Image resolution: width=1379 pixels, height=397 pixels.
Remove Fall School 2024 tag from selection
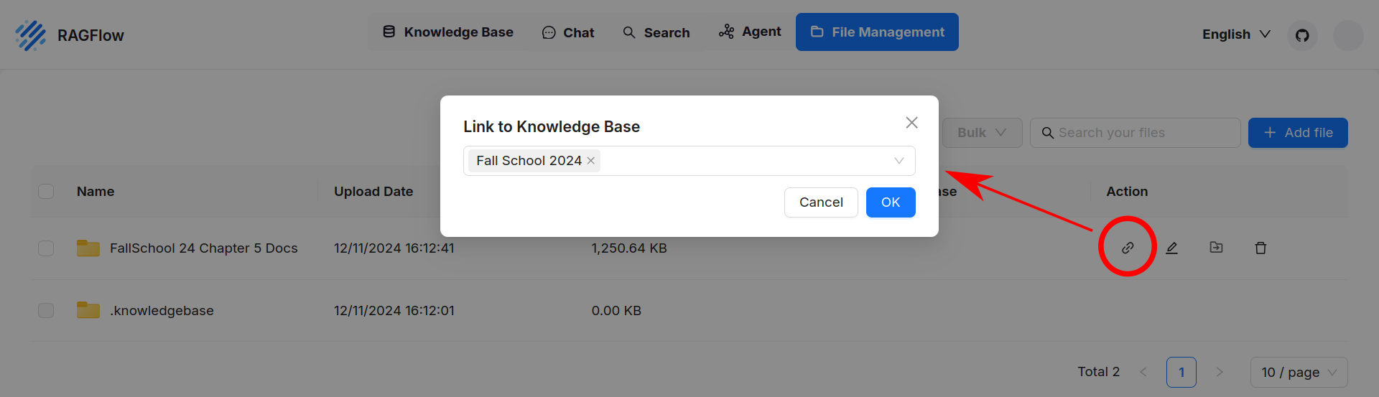(591, 161)
